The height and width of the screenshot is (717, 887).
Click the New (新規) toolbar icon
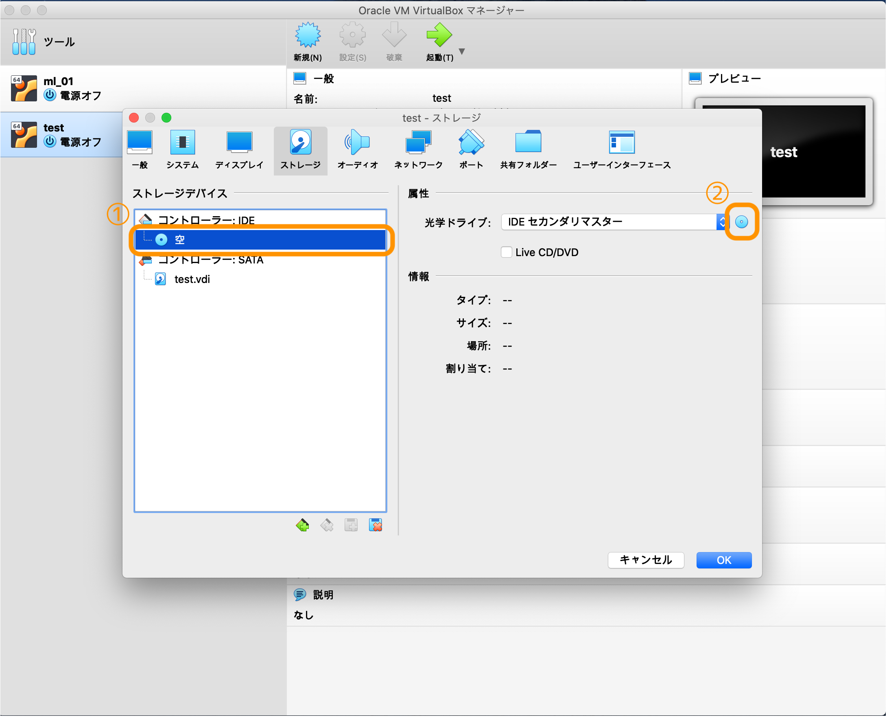[308, 35]
